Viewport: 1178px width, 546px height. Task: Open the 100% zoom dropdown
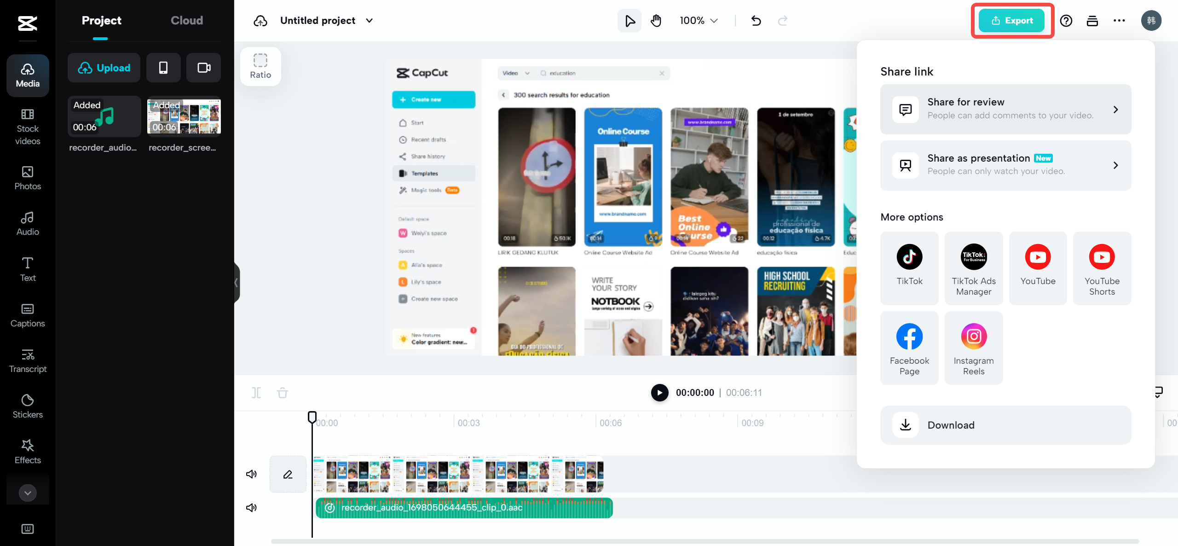pyautogui.click(x=699, y=21)
